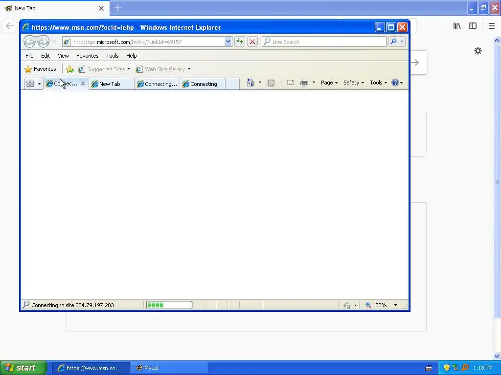The image size is (501, 375).
Task: Open the Suggested Sites link
Action: [x=104, y=69]
